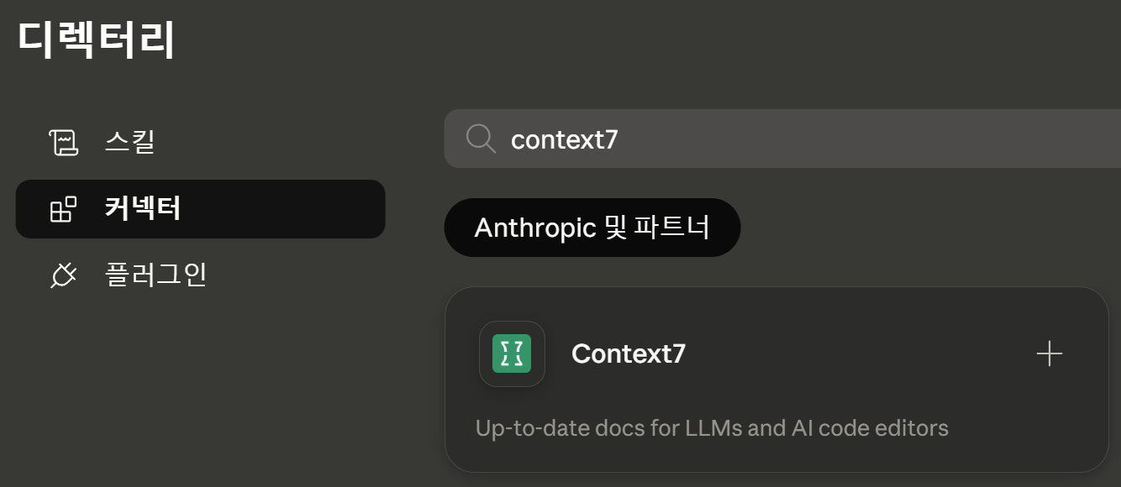Click the connector blocks icon beside 커넥터

(63, 209)
